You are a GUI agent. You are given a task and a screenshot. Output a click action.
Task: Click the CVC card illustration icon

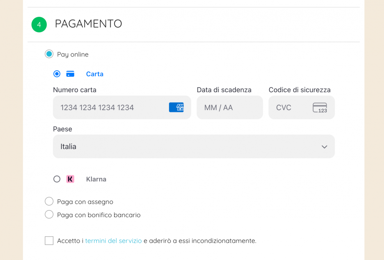[319, 108]
